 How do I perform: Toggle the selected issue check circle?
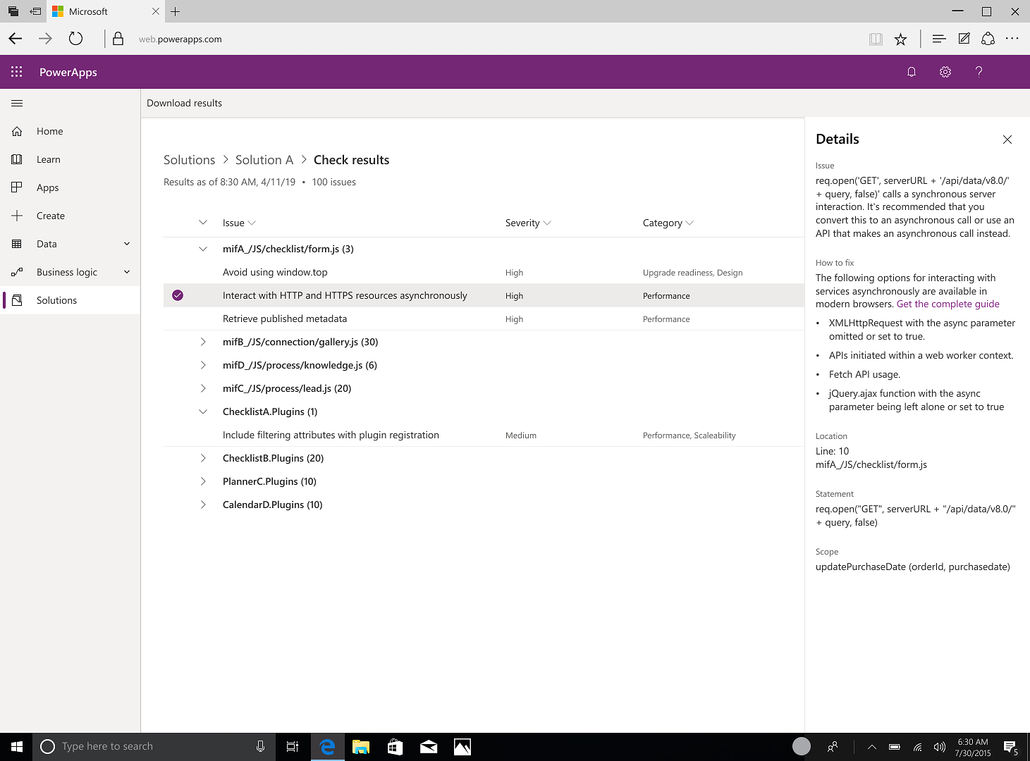click(x=177, y=295)
